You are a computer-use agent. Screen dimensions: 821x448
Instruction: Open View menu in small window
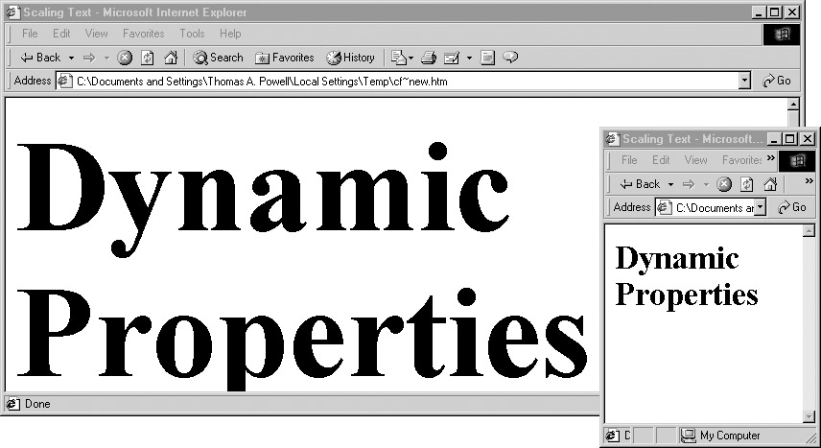[696, 160]
